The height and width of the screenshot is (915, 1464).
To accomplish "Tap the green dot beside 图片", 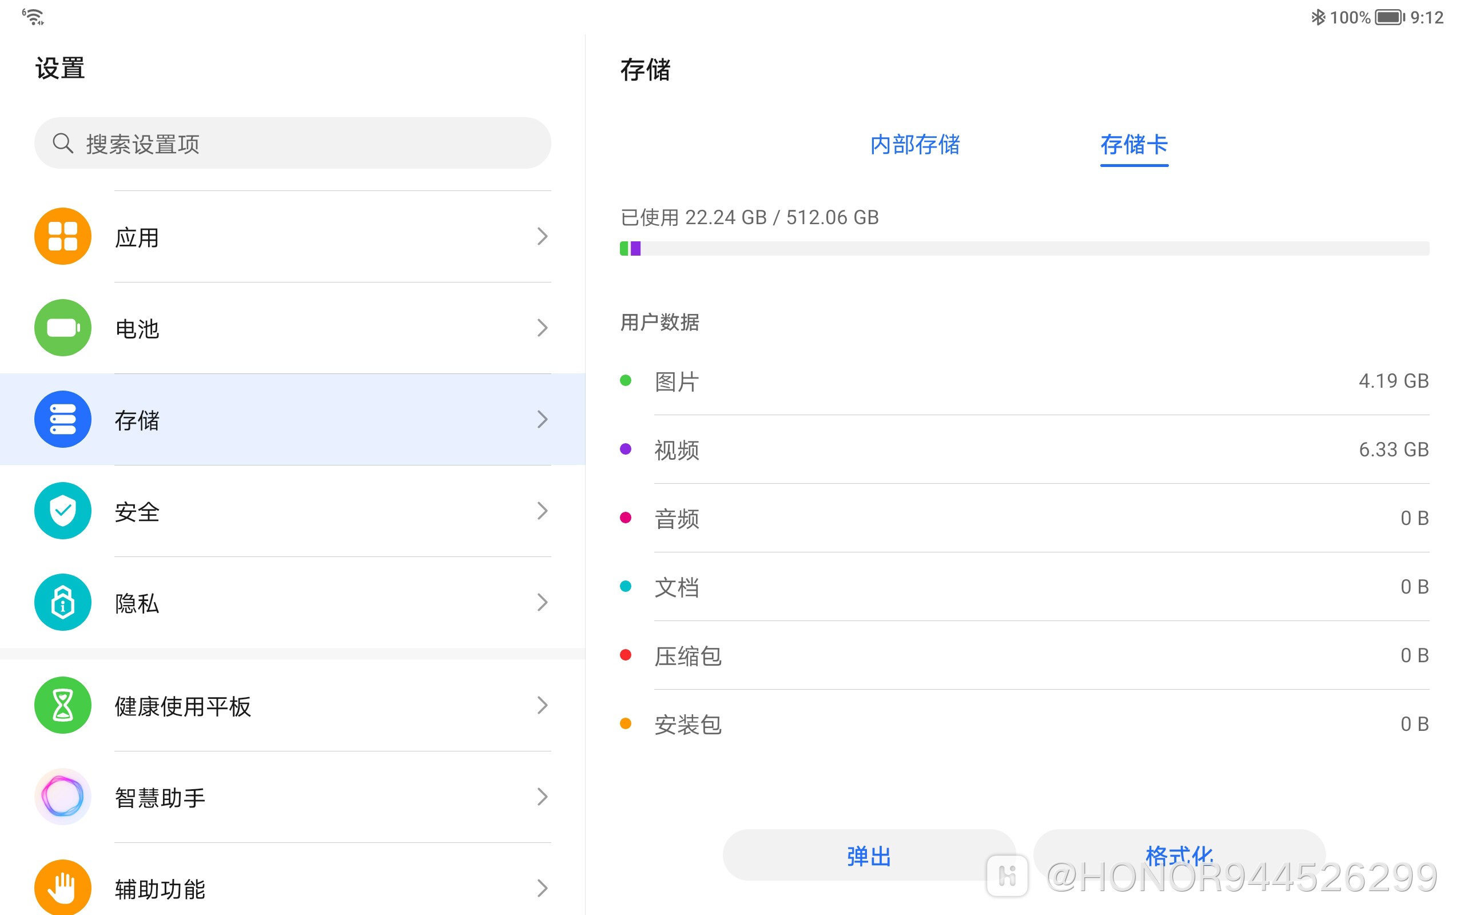I will [626, 381].
